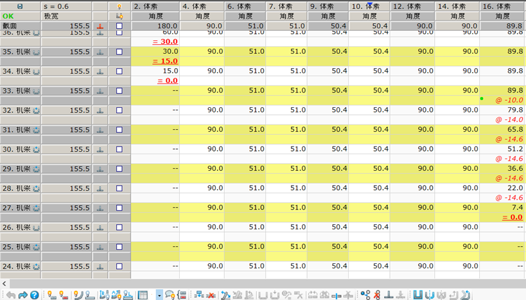Click the insert station down-arrow icon
526x300 pixels.
pyautogui.click(x=199, y=295)
